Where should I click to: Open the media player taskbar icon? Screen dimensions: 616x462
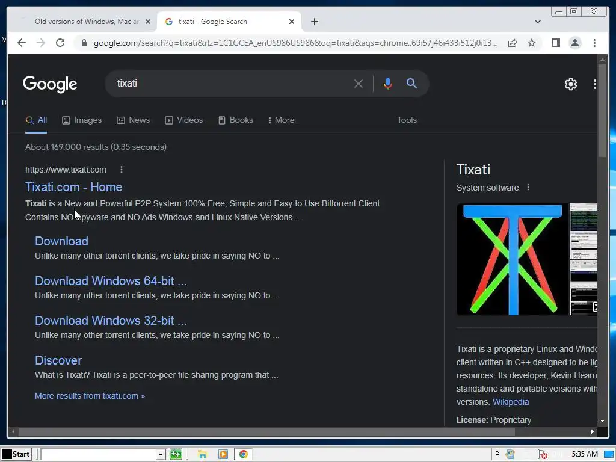point(223,454)
